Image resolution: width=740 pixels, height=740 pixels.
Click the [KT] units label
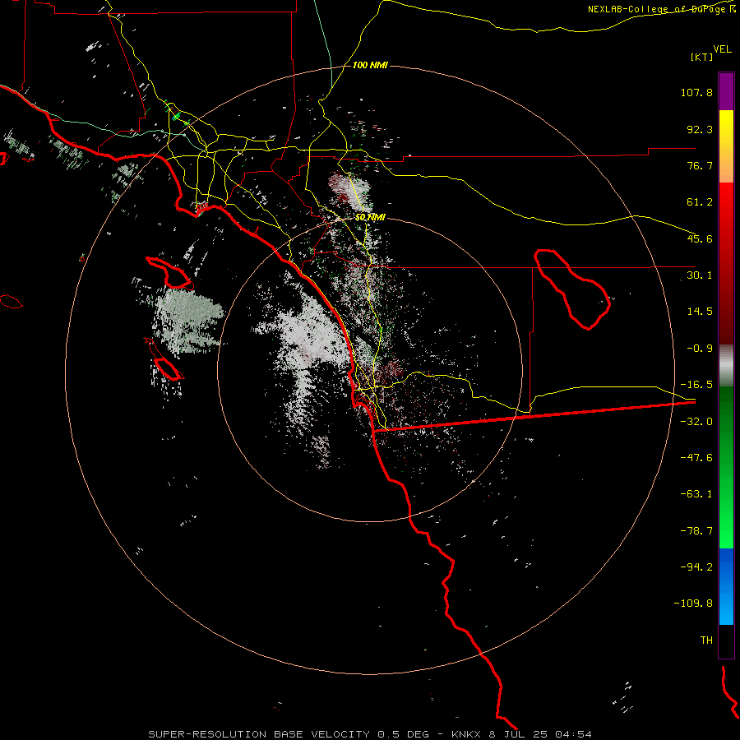(x=701, y=57)
